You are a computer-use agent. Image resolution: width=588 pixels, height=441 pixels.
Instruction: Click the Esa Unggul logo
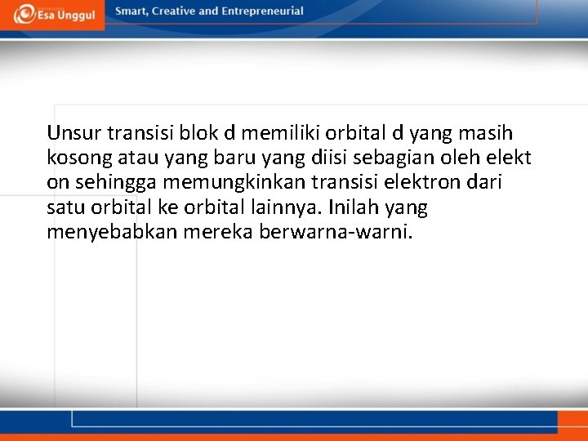(55, 15)
